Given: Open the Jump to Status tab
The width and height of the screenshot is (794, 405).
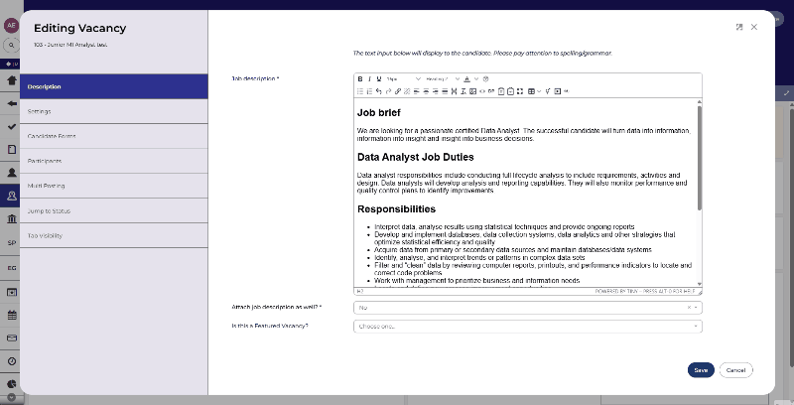Looking at the screenshot, I should [114, 210].
